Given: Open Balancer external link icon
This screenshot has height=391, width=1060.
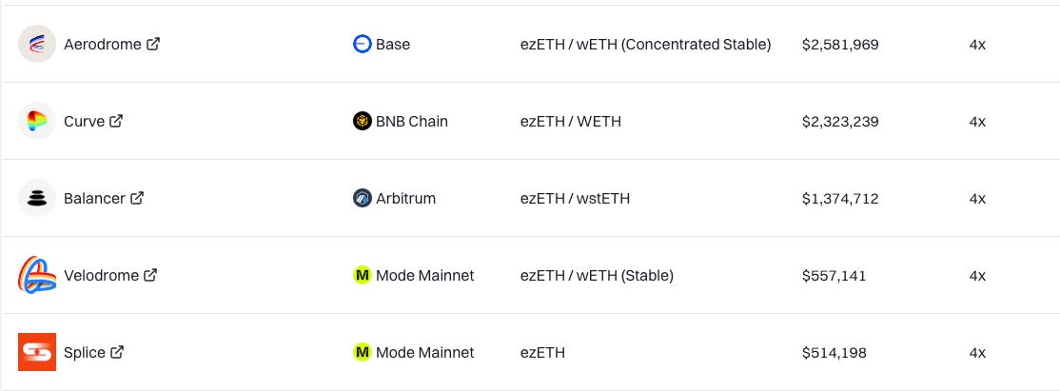Looking at the screenshot, I should tap(137, 198).
